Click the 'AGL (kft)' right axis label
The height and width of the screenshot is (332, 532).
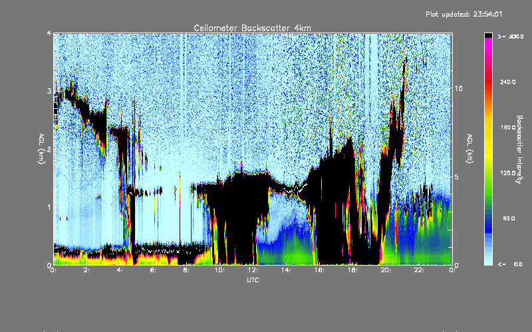pyautogui.click(x=469, y=149)
